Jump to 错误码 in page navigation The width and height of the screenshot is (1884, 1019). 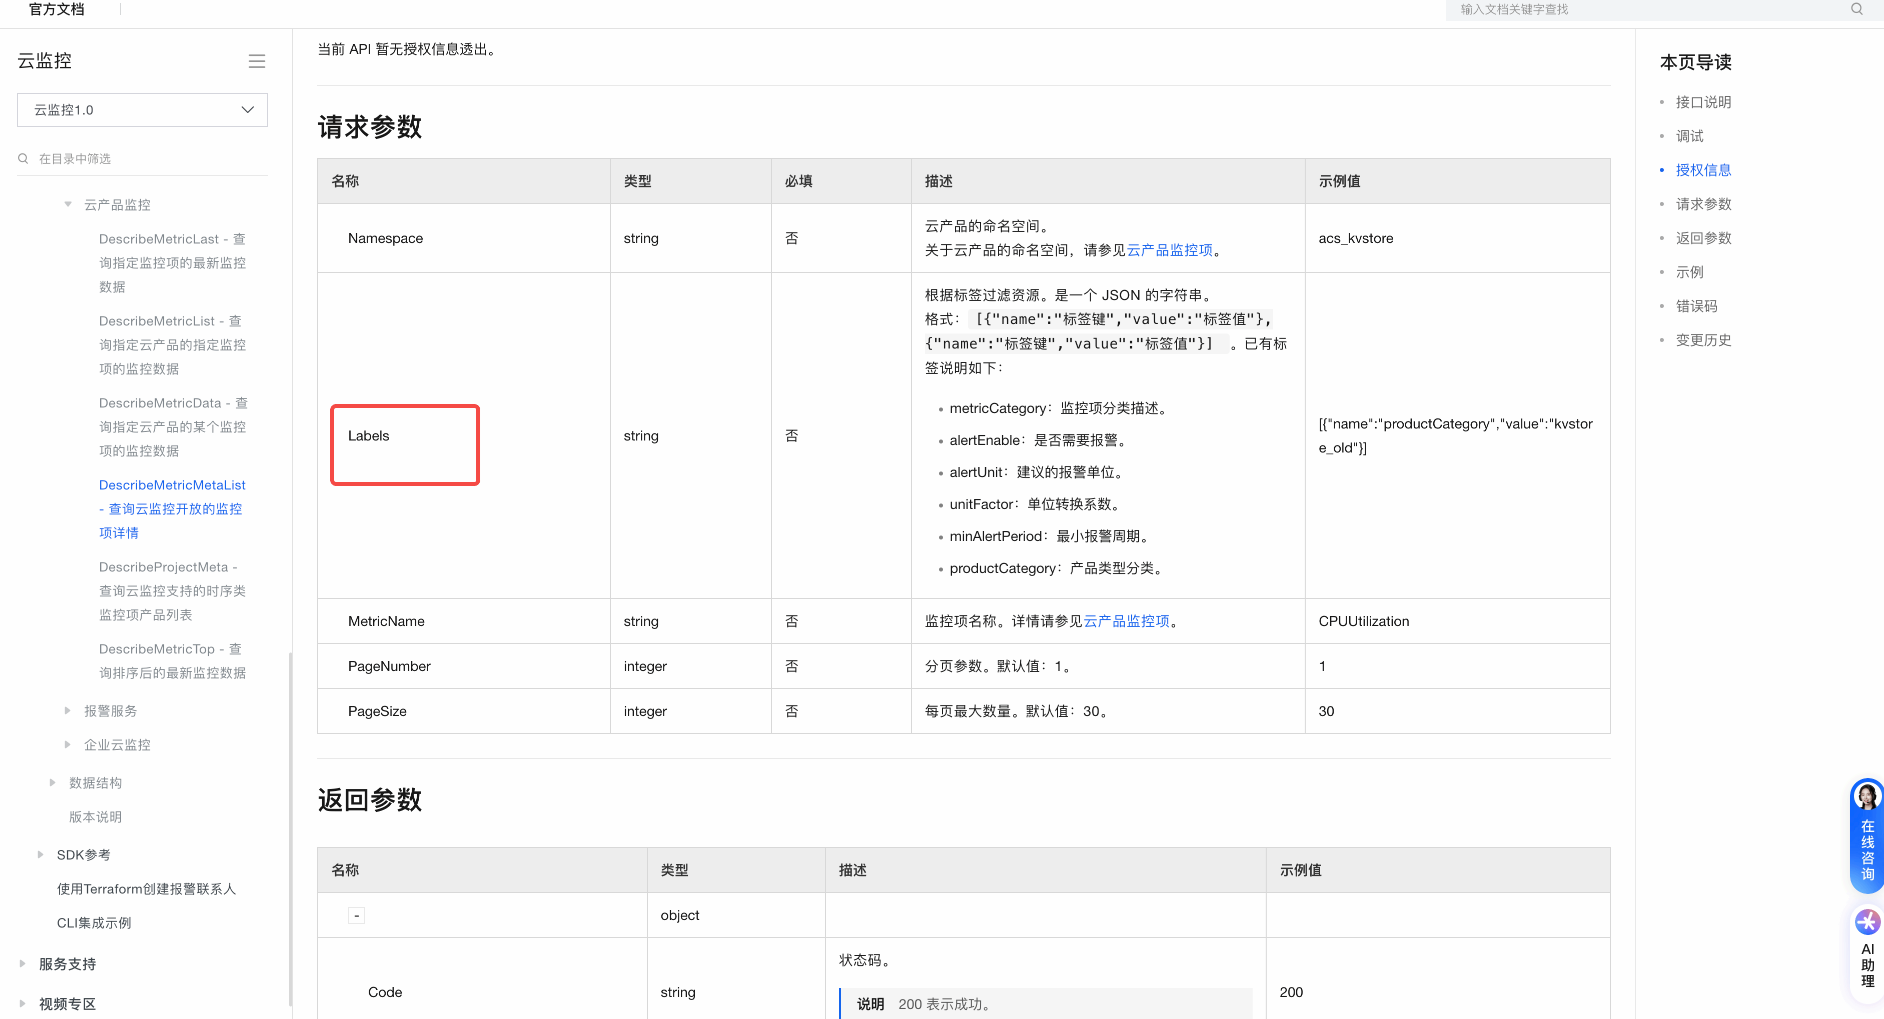click(x=1696, y=306)
